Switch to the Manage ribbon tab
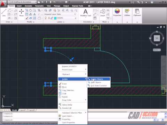Image resolution: width=167 pixels, height=125 pixels. tap(57, 6)
